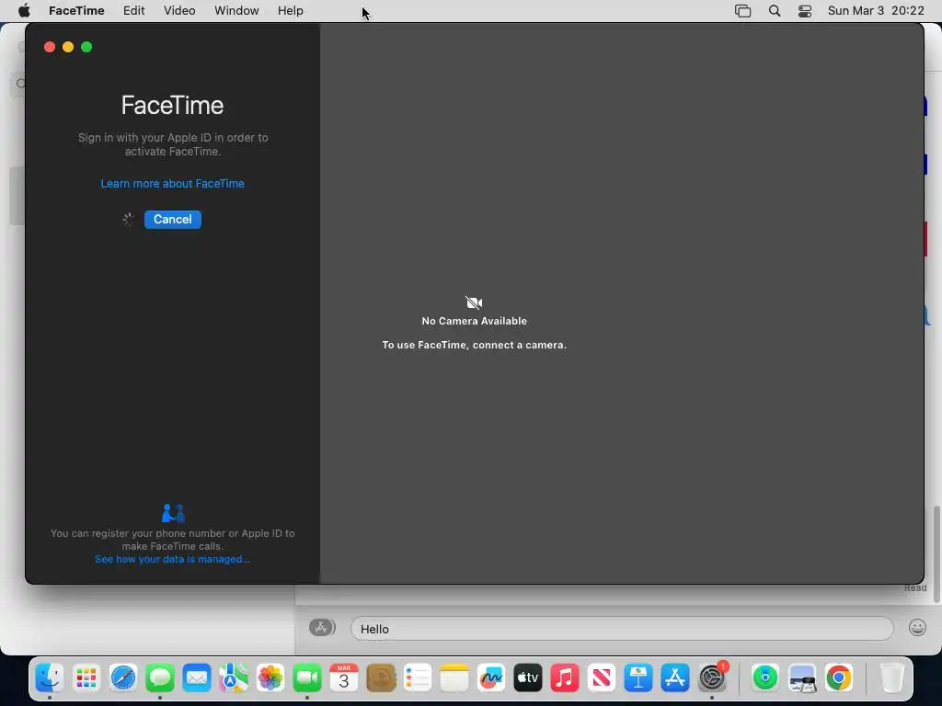942x706 pixels.
Task: Open the FaceTime menu in menu bar
Action: coord(76,11)
